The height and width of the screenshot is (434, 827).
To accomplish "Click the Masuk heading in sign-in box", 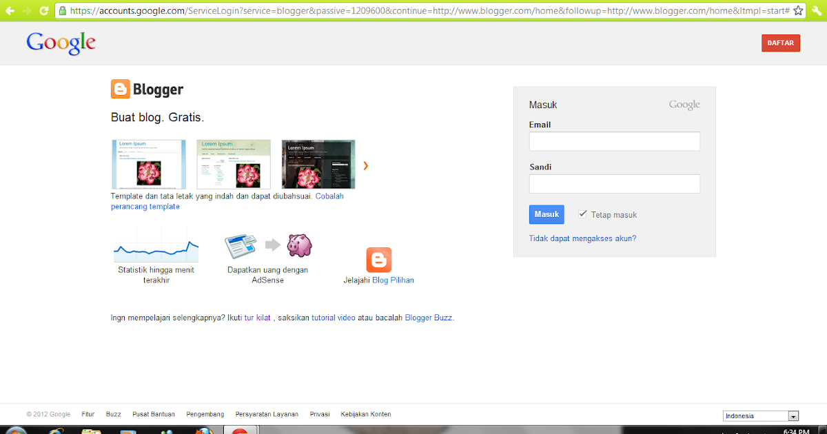I will (x=543, y=105).
